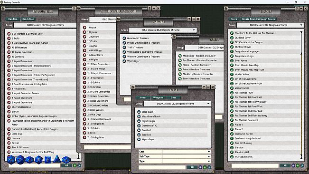Select Hidden Valley image
This screenshot has width=309, height=174.
tap(242, 74)
